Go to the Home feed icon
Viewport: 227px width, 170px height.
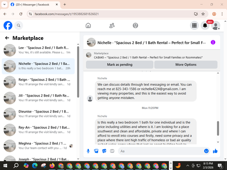(88, 25)
